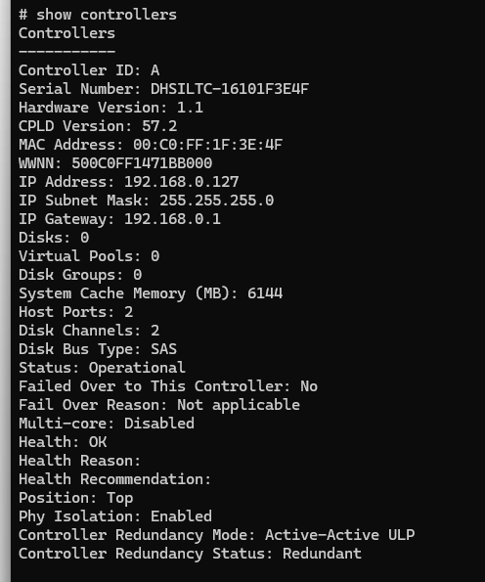Click the Multi-core: Disabled line
This screenshot has width=485, height=582.
(x=107, y=424)
